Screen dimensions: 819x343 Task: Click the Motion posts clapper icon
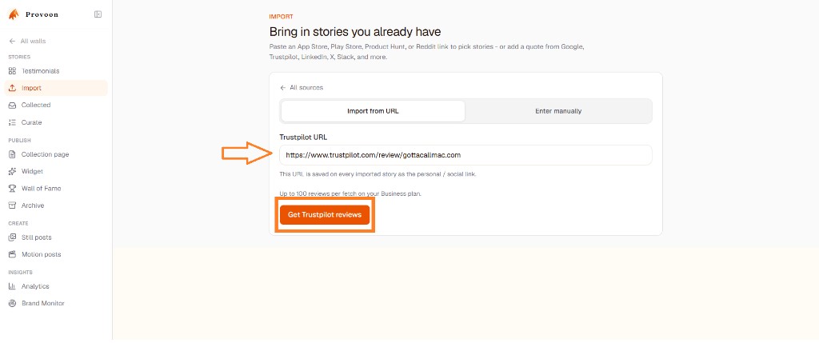coord(13,255)
